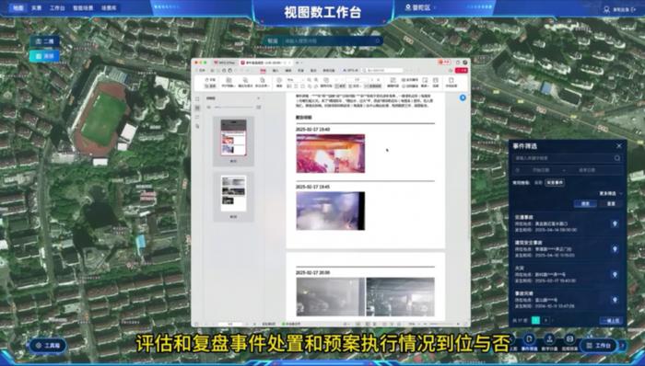Click the far-right page icon in document ribbon
The width and height of the screenshot is (645, 366).
point(451,80)
